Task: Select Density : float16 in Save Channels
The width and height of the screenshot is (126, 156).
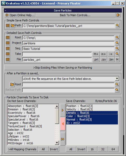Action: [92, 113]
